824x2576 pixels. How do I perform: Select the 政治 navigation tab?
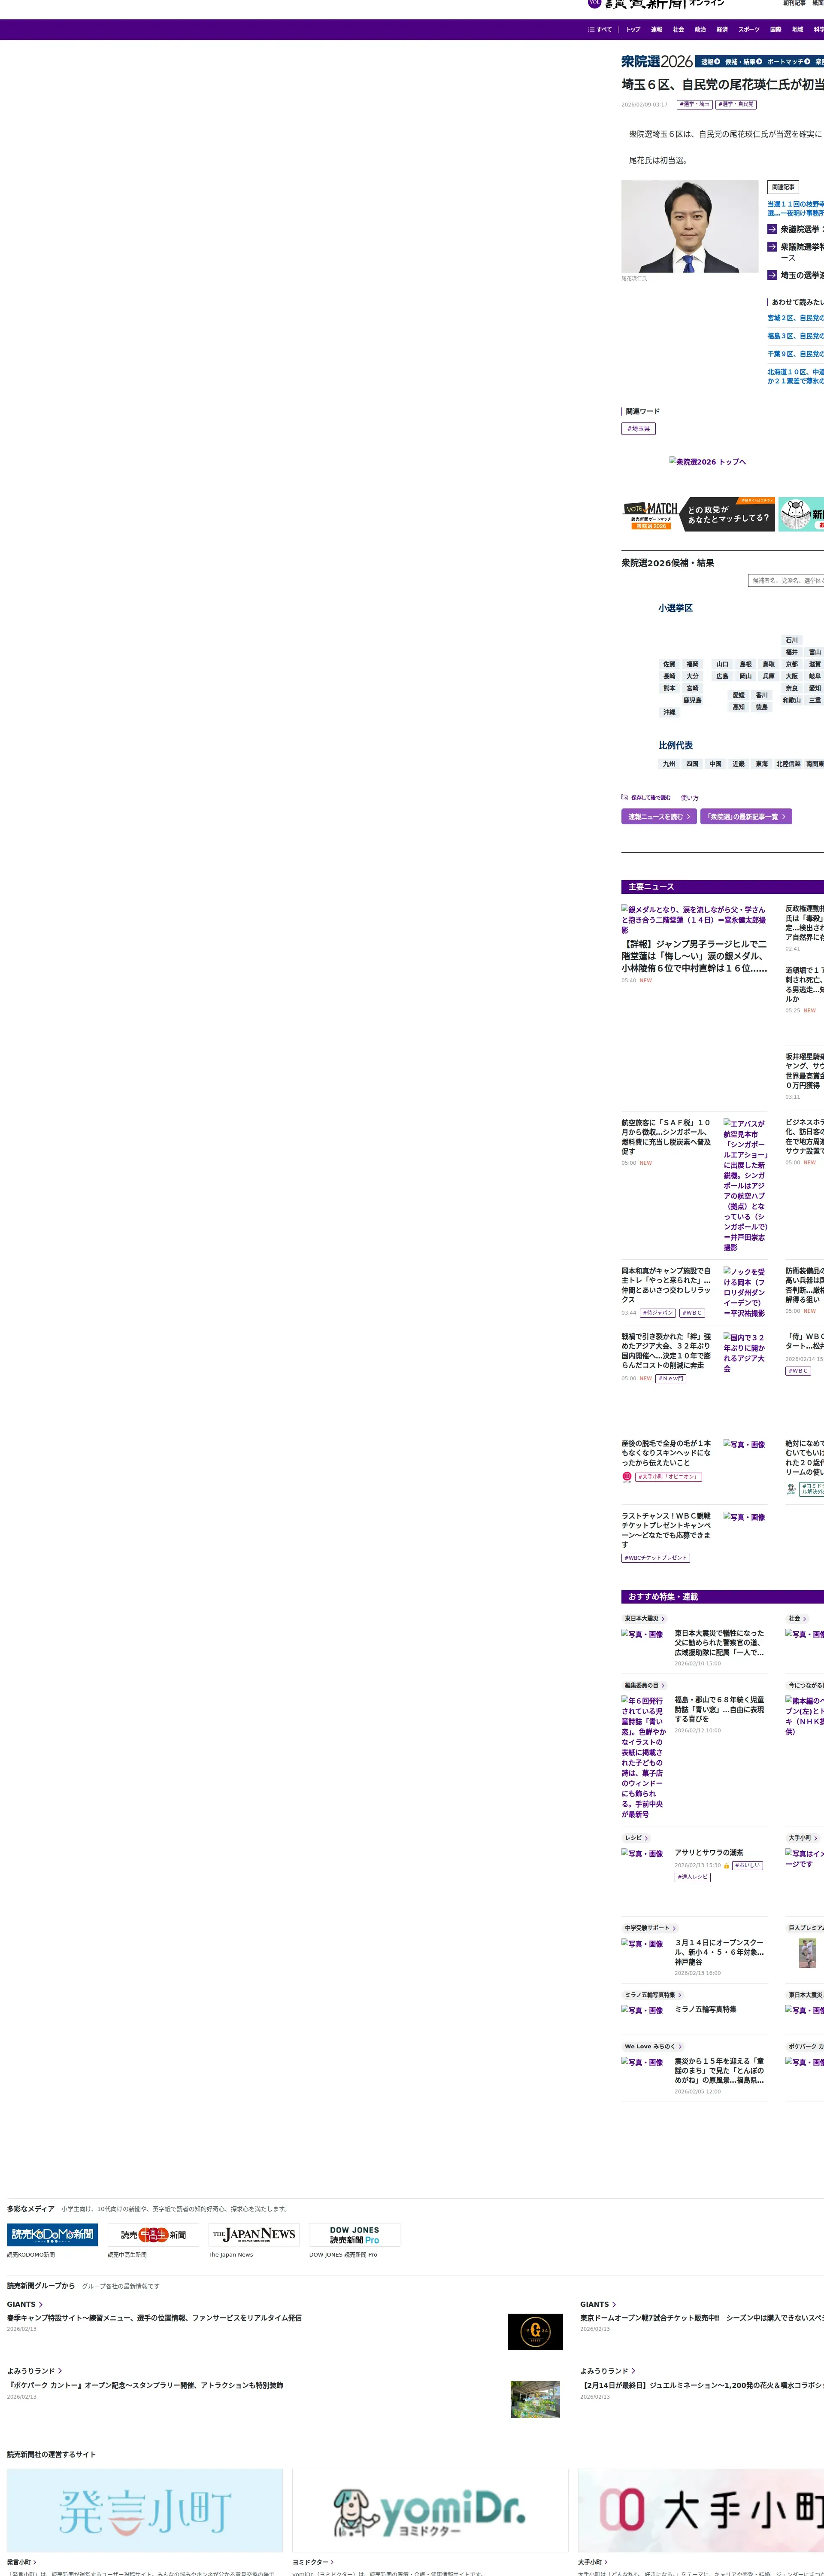(700, 30)
